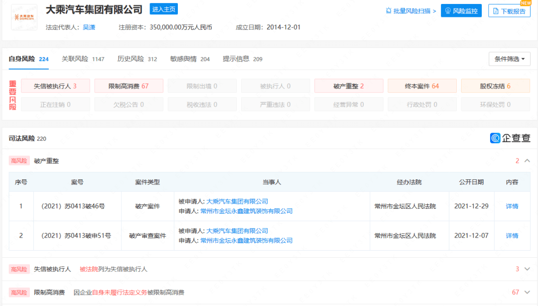Image resolution: width=538 pixels, height=306 pixels.
Task: Click legal representative link 吴潇
Action: coord(89,27)
